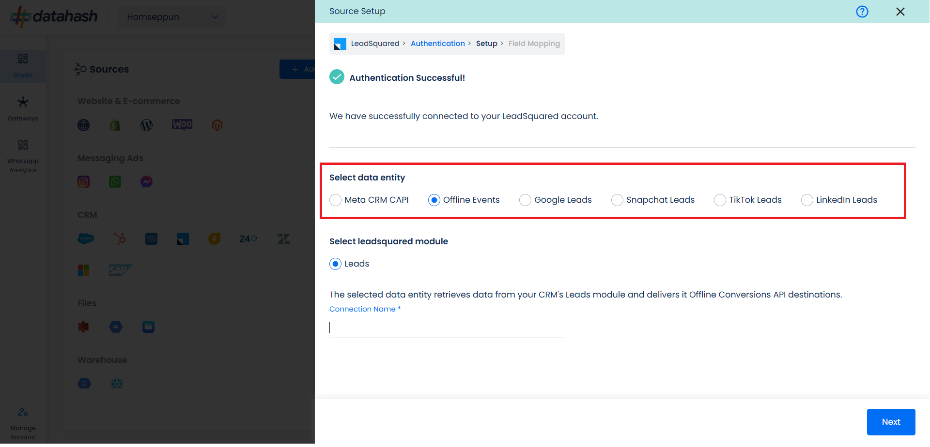Open Gateways in the sidebar

pos(23,109)
